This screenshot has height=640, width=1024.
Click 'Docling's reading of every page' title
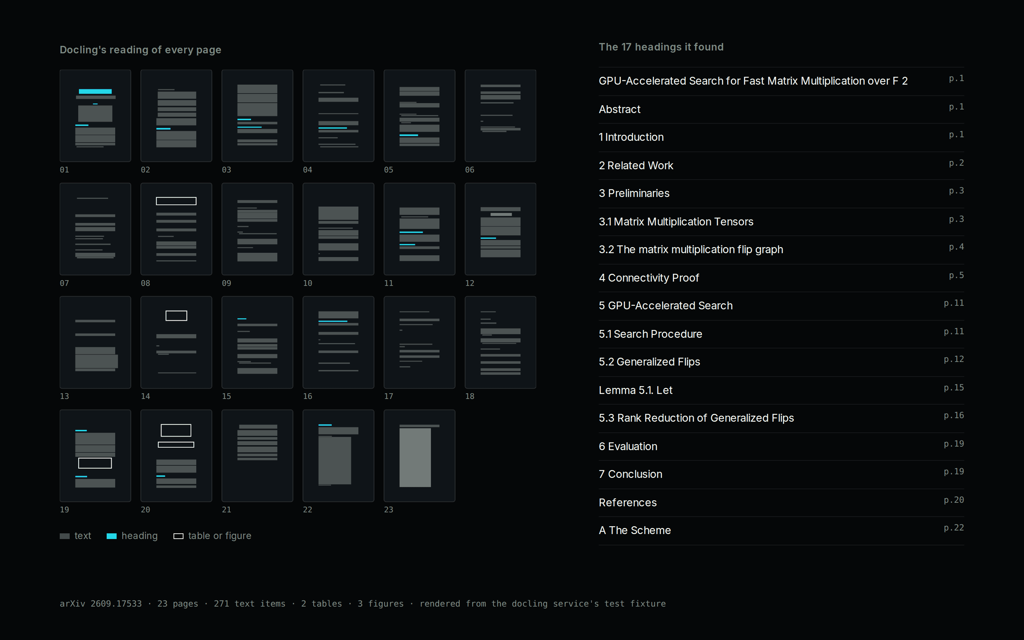[x=140, y=50]
